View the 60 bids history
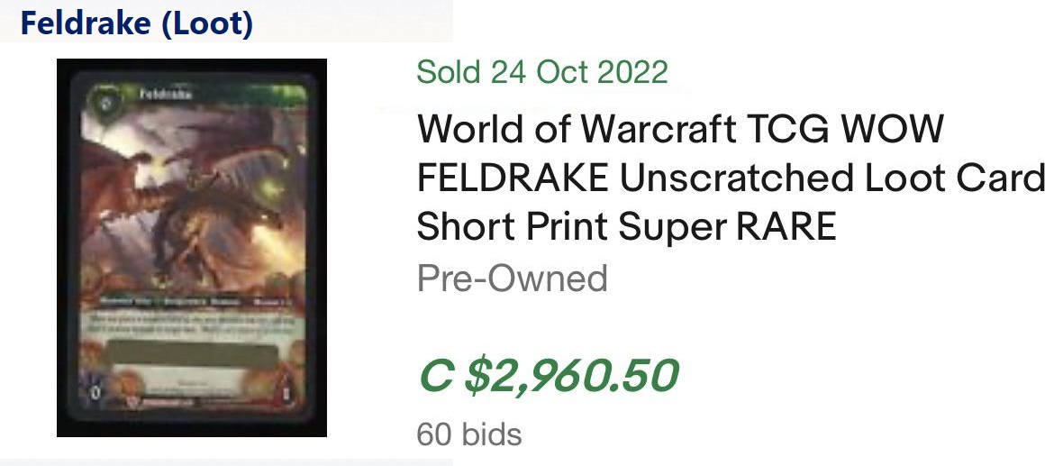 468,435
